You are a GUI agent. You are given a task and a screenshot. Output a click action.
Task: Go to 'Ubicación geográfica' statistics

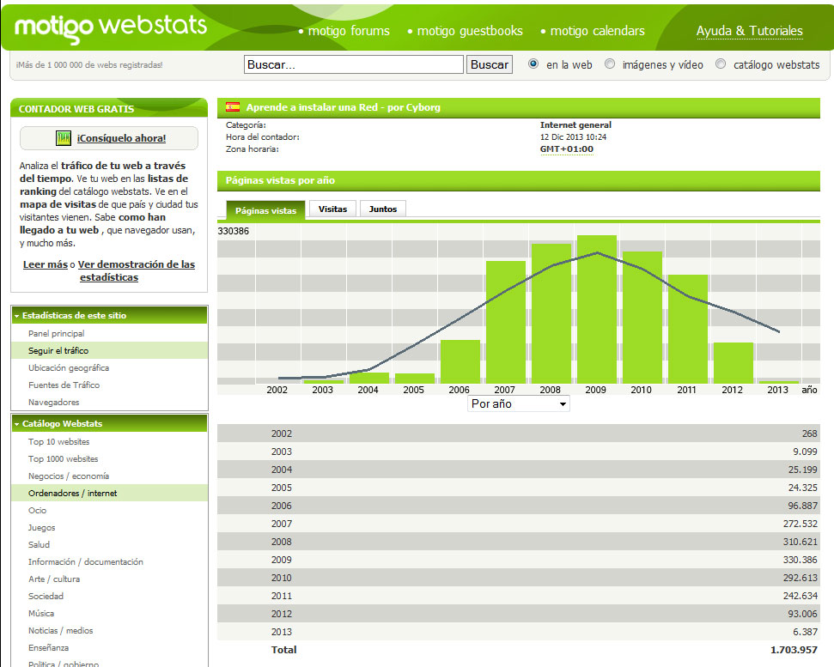69,367
